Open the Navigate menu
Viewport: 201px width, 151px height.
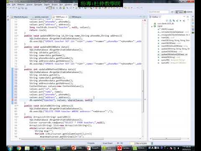38,5
